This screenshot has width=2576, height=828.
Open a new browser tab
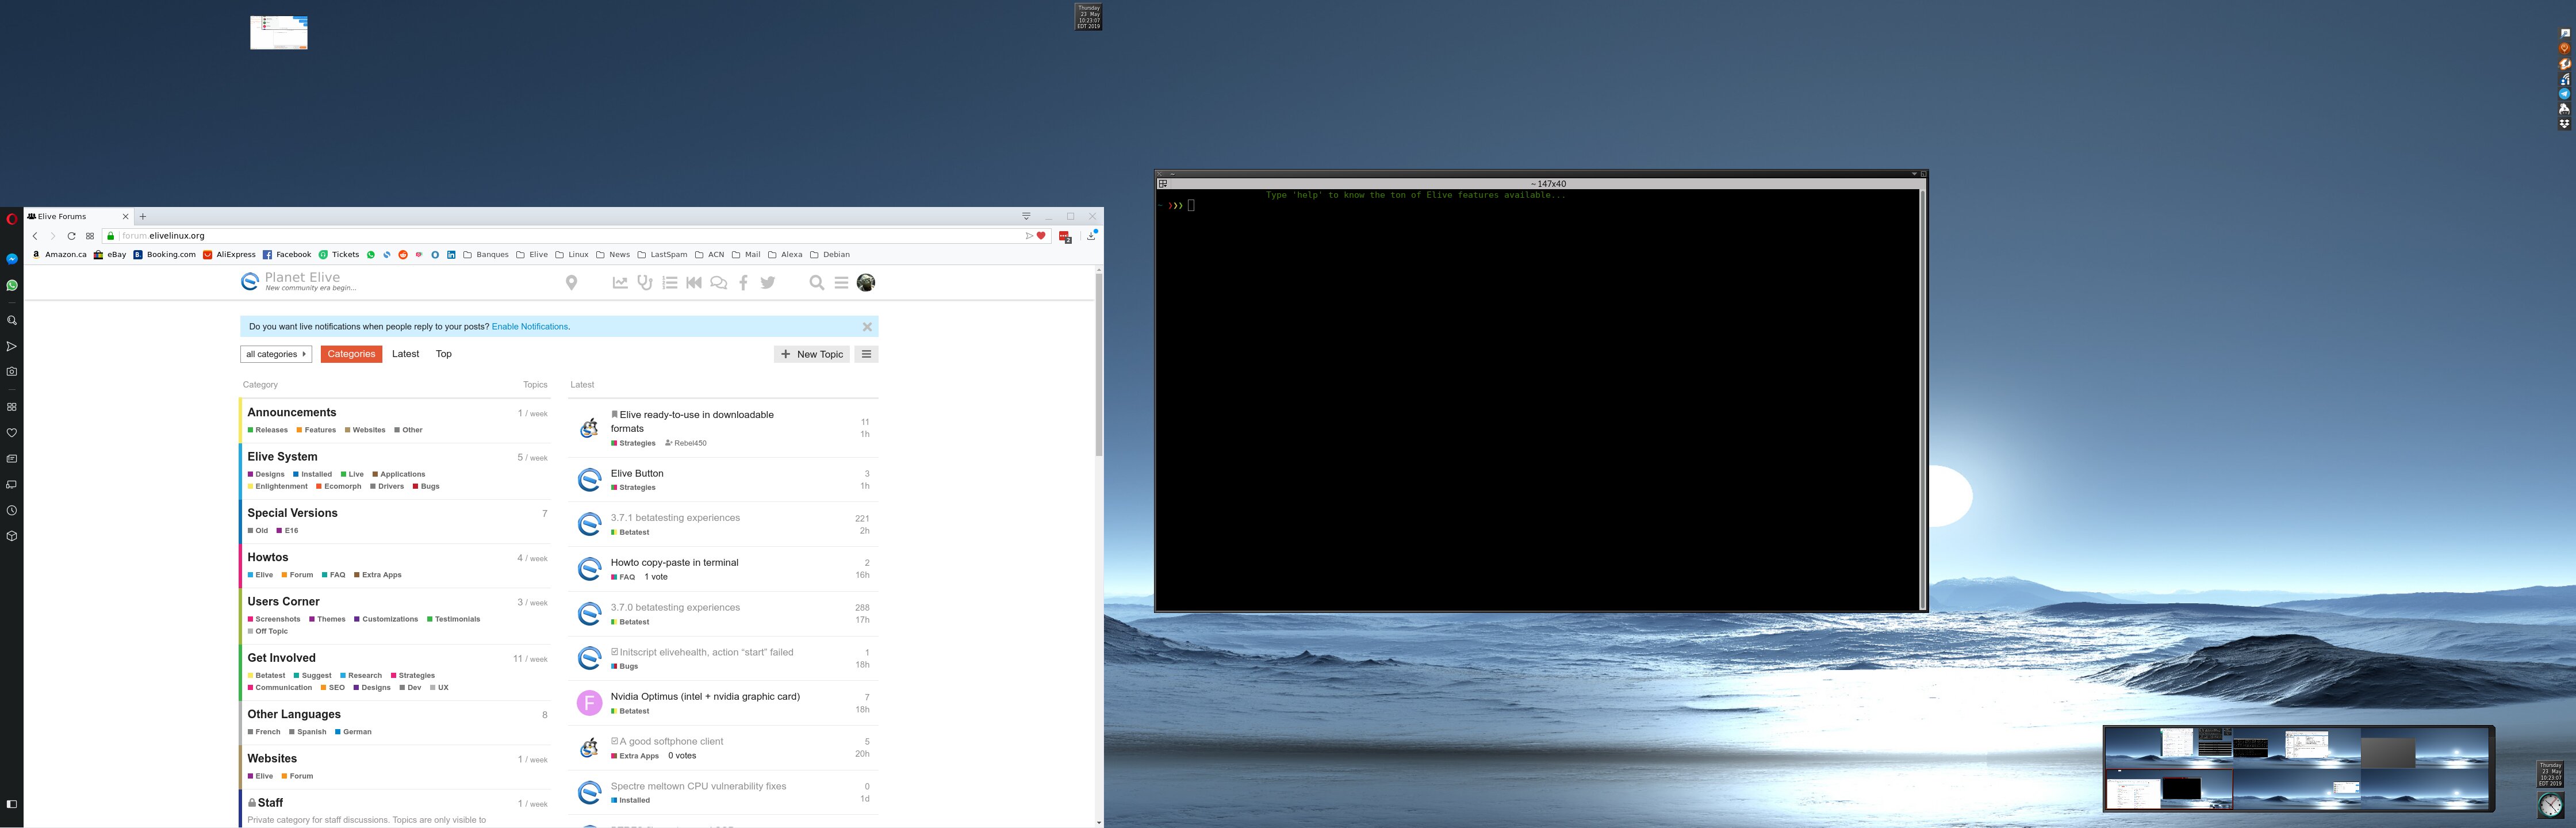pyautogui.click(x=143, y=216)
